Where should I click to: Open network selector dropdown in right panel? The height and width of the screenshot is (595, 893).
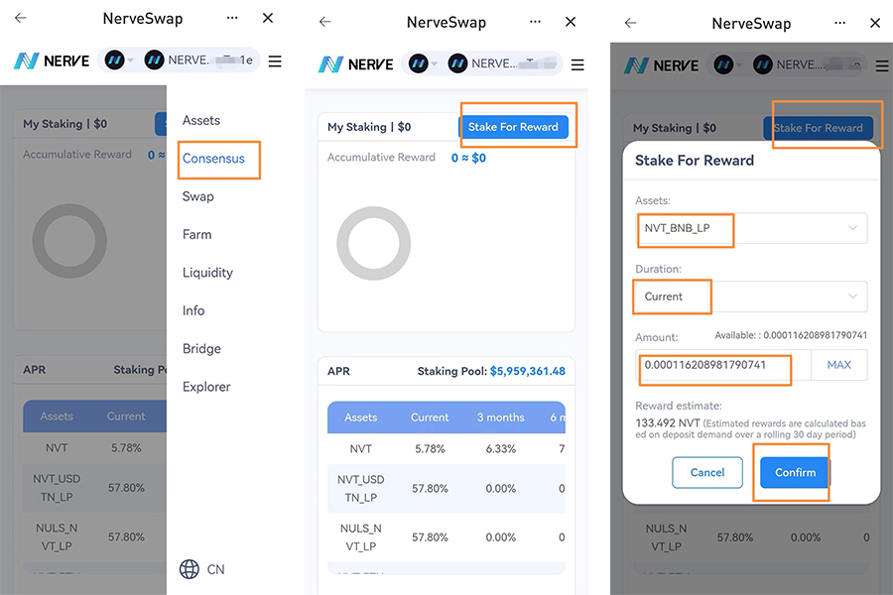tap(729, 64)
